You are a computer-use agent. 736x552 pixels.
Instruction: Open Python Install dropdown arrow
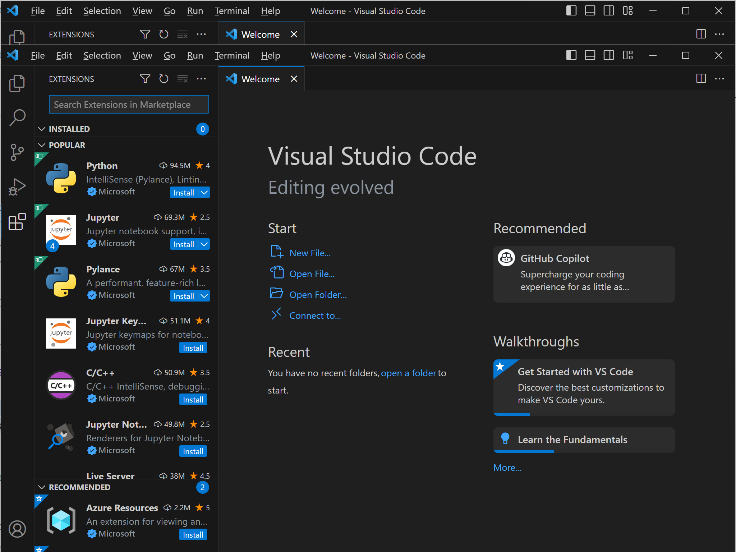(x=204, y=193)
